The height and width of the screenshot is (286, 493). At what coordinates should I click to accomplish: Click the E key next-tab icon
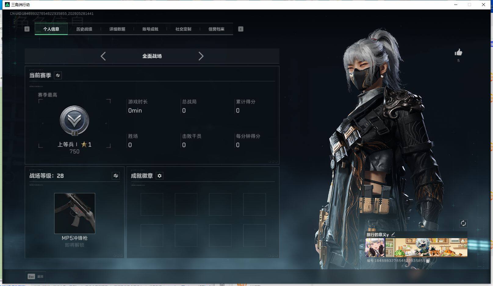coord(241,29)
